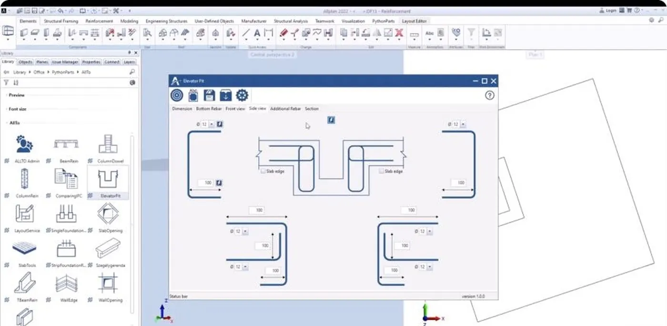Select the line tool in Quick Access
Image resolution: width=667 pixels, height=326 pixels.
245,33
